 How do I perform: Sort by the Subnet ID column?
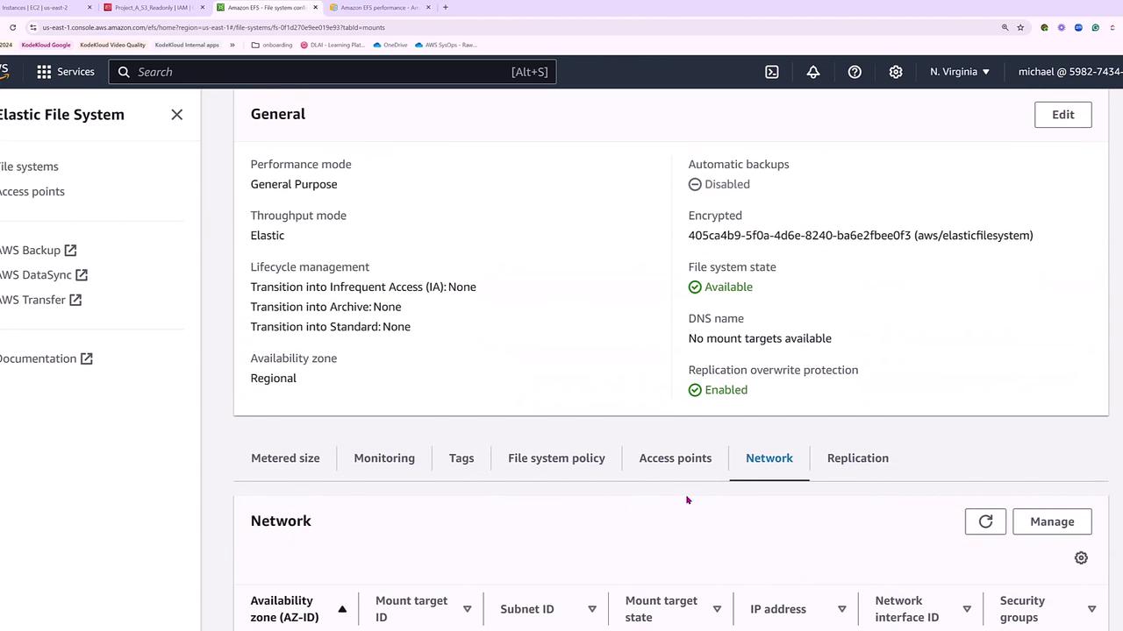click(592, 609)
